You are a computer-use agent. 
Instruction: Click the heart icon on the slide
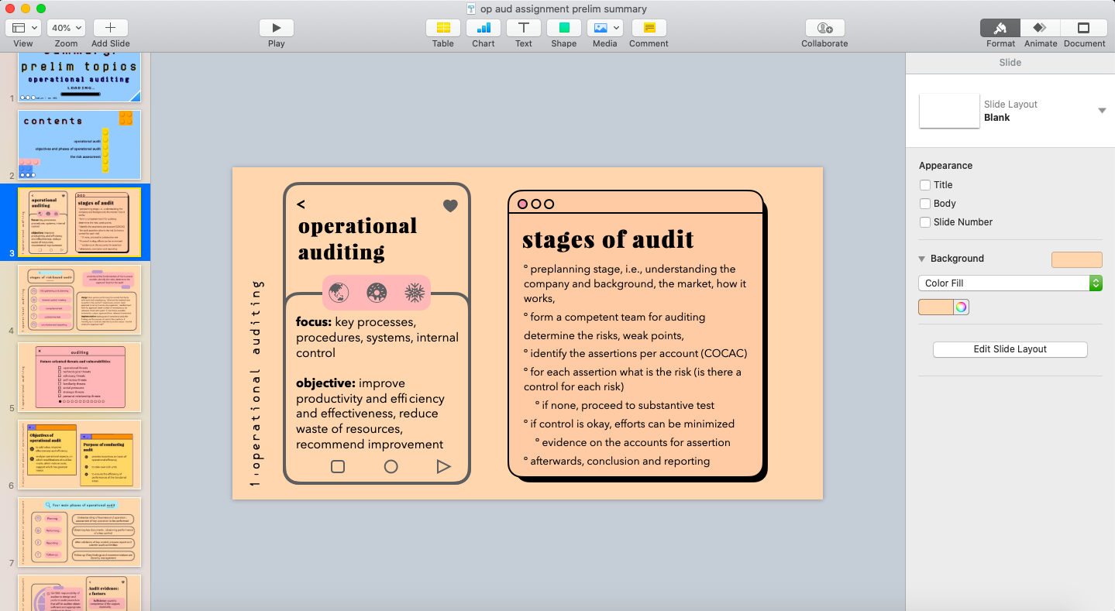tap(450, 205)
